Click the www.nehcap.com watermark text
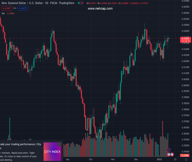The width and height of the screenshot is (192, 162). coord(100,9)
